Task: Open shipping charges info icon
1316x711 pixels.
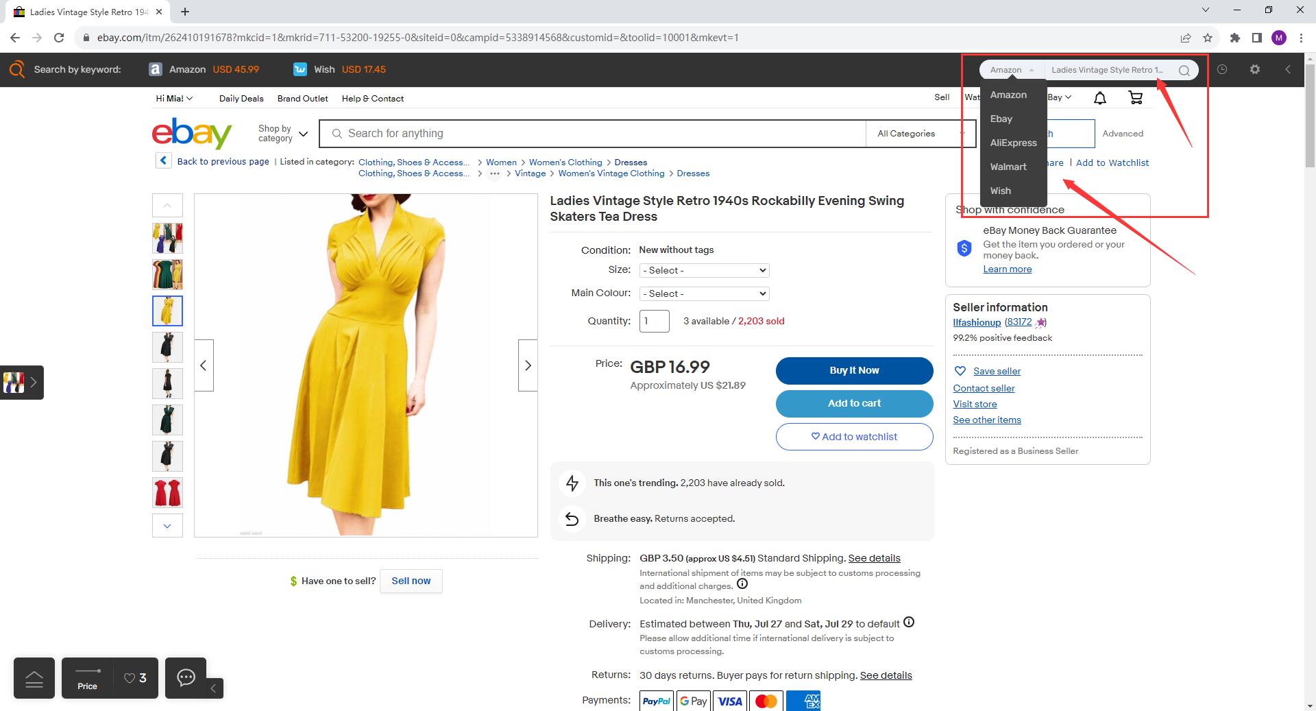Action: (x=742, y=584)
